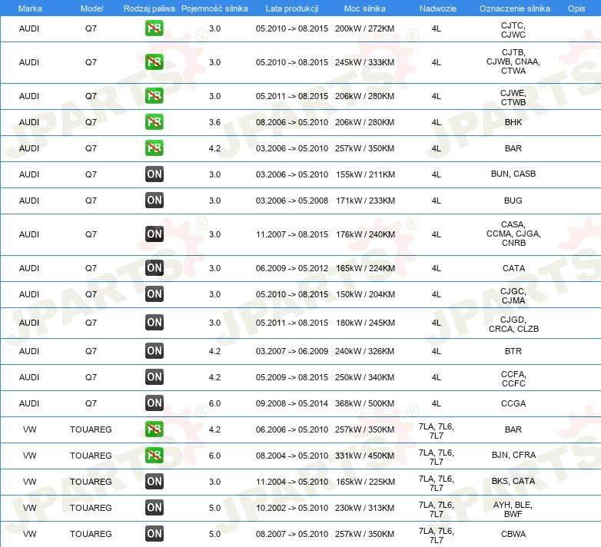Click the ON diesel icon in the Audi Q7 CATA row

154,268
